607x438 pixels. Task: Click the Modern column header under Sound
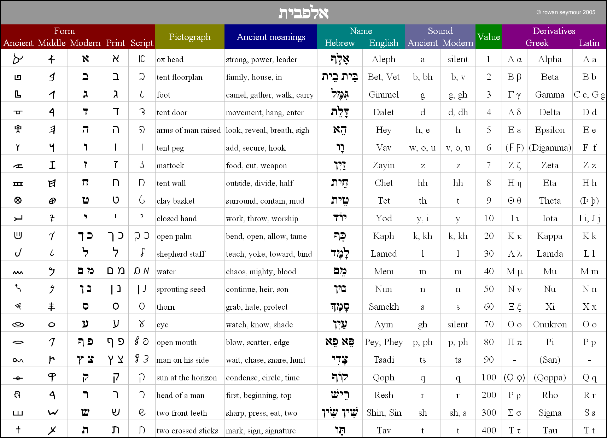pos(457,43)
